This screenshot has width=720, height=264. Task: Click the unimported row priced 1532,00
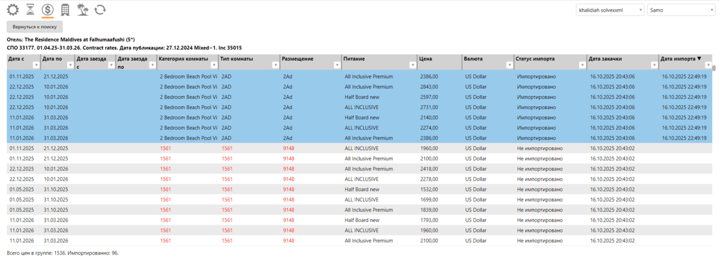360,189
